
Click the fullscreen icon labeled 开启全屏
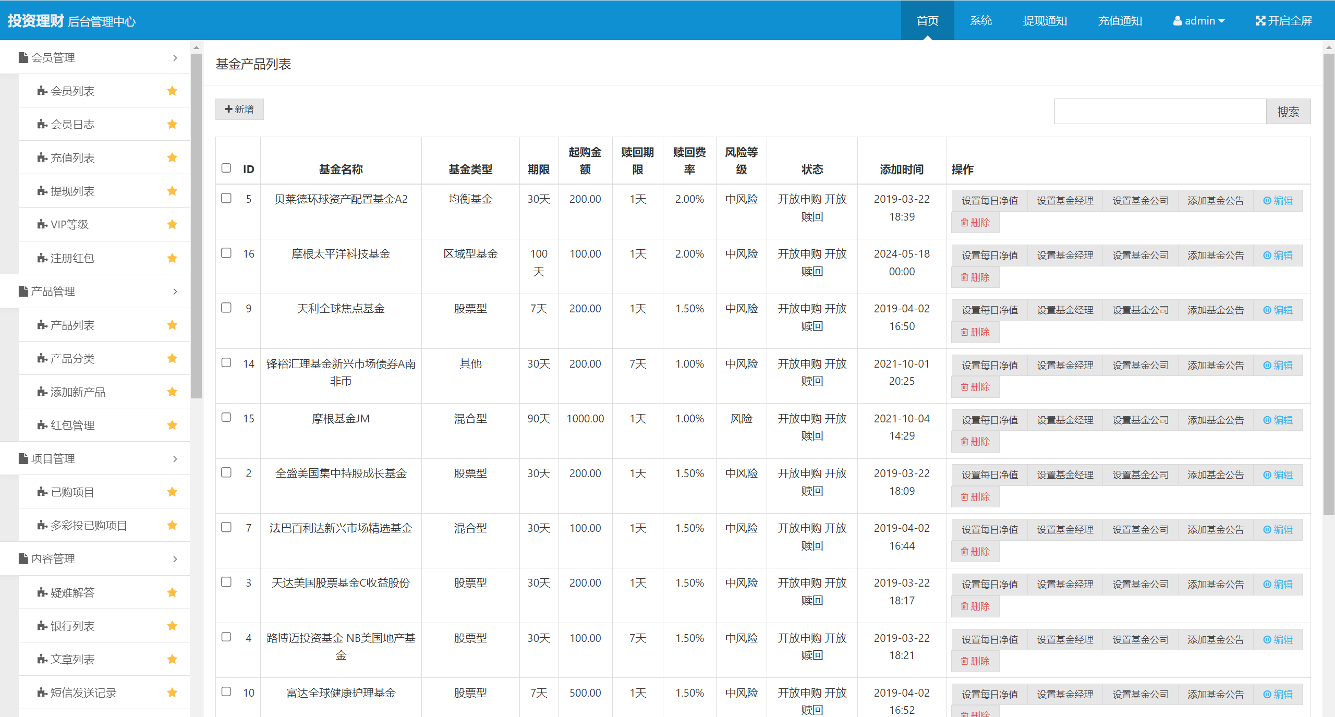tap(1260, 21)
